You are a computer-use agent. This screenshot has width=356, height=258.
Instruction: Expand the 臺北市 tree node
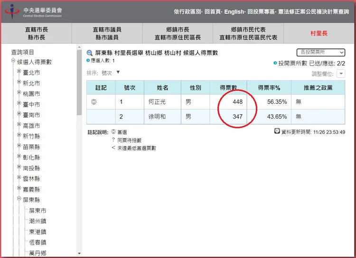point(19,72)
